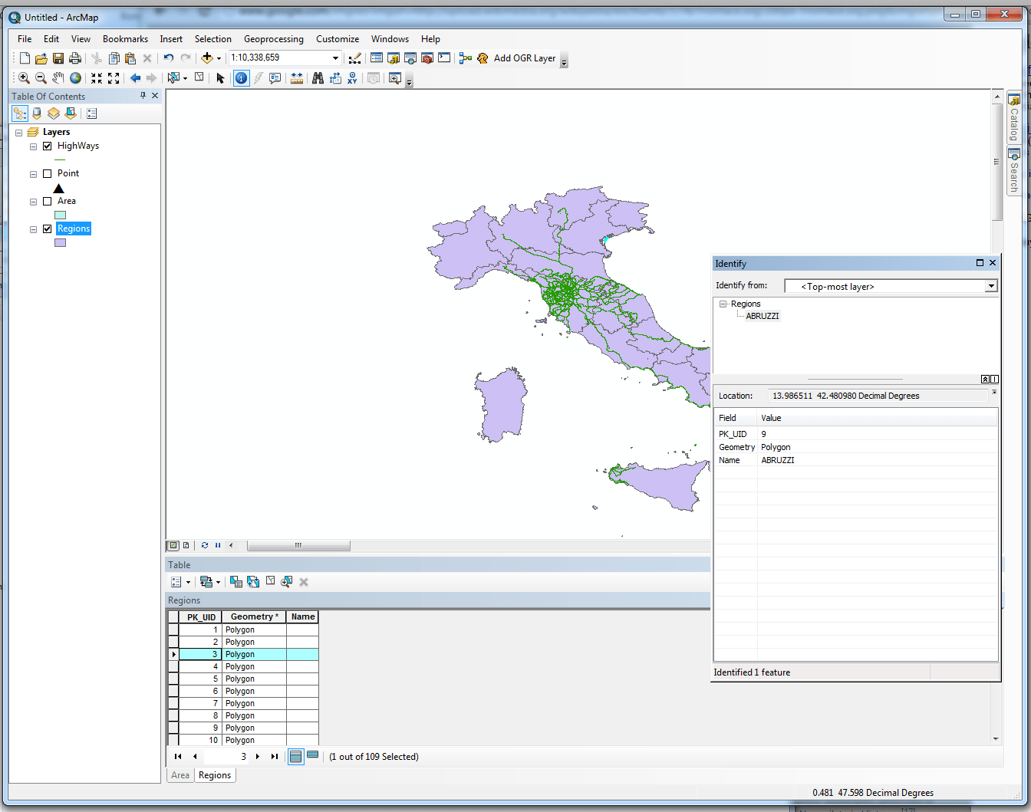The image size is (1031, 812).
Task: Check the Point layer visibility
Action: point(48,173)
